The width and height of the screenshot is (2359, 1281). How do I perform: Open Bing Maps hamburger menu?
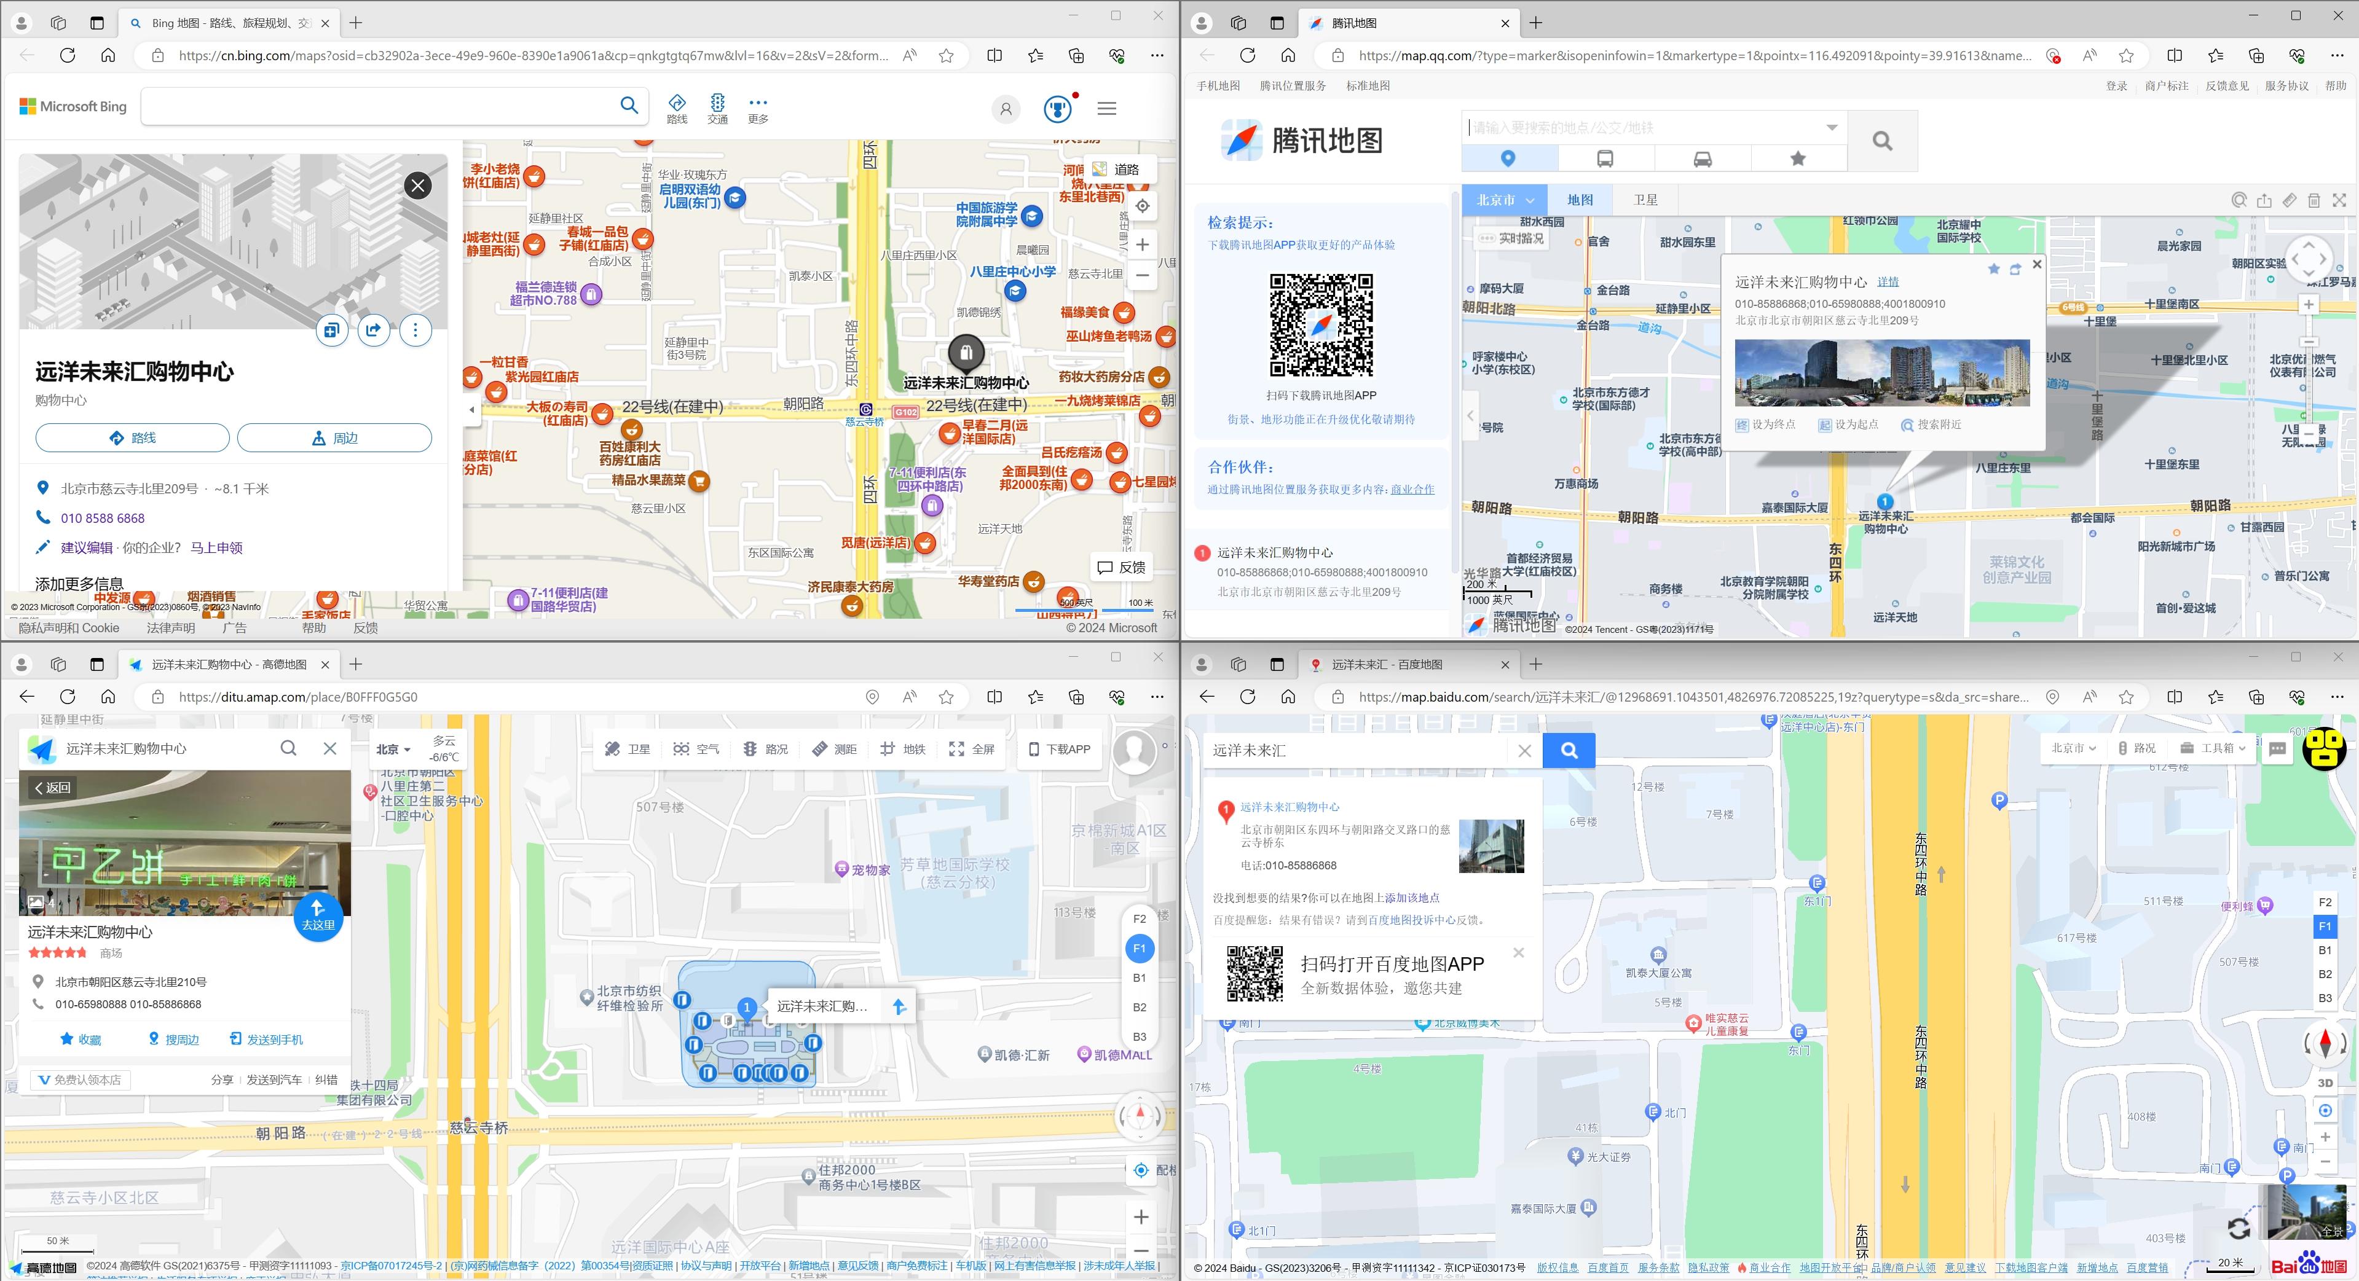pos(1106,108)
